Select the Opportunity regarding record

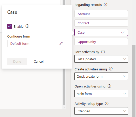pyautogui.click(x=101, y=42)
